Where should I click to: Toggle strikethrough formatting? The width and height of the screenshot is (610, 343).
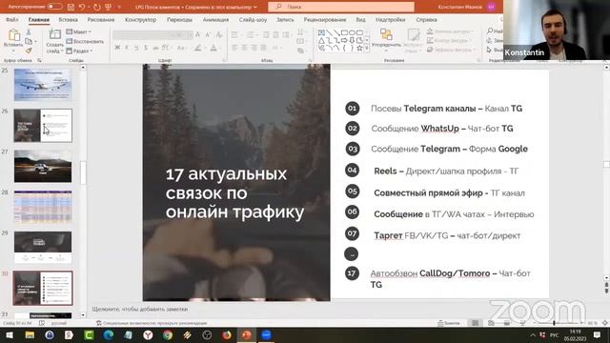coord(155,48)
